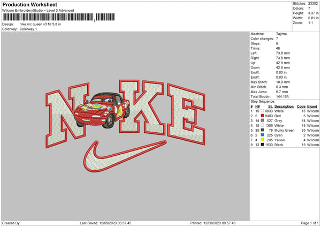
Task: Click the 'Yellow' description in row 7
Action: (x=279, y=140)
